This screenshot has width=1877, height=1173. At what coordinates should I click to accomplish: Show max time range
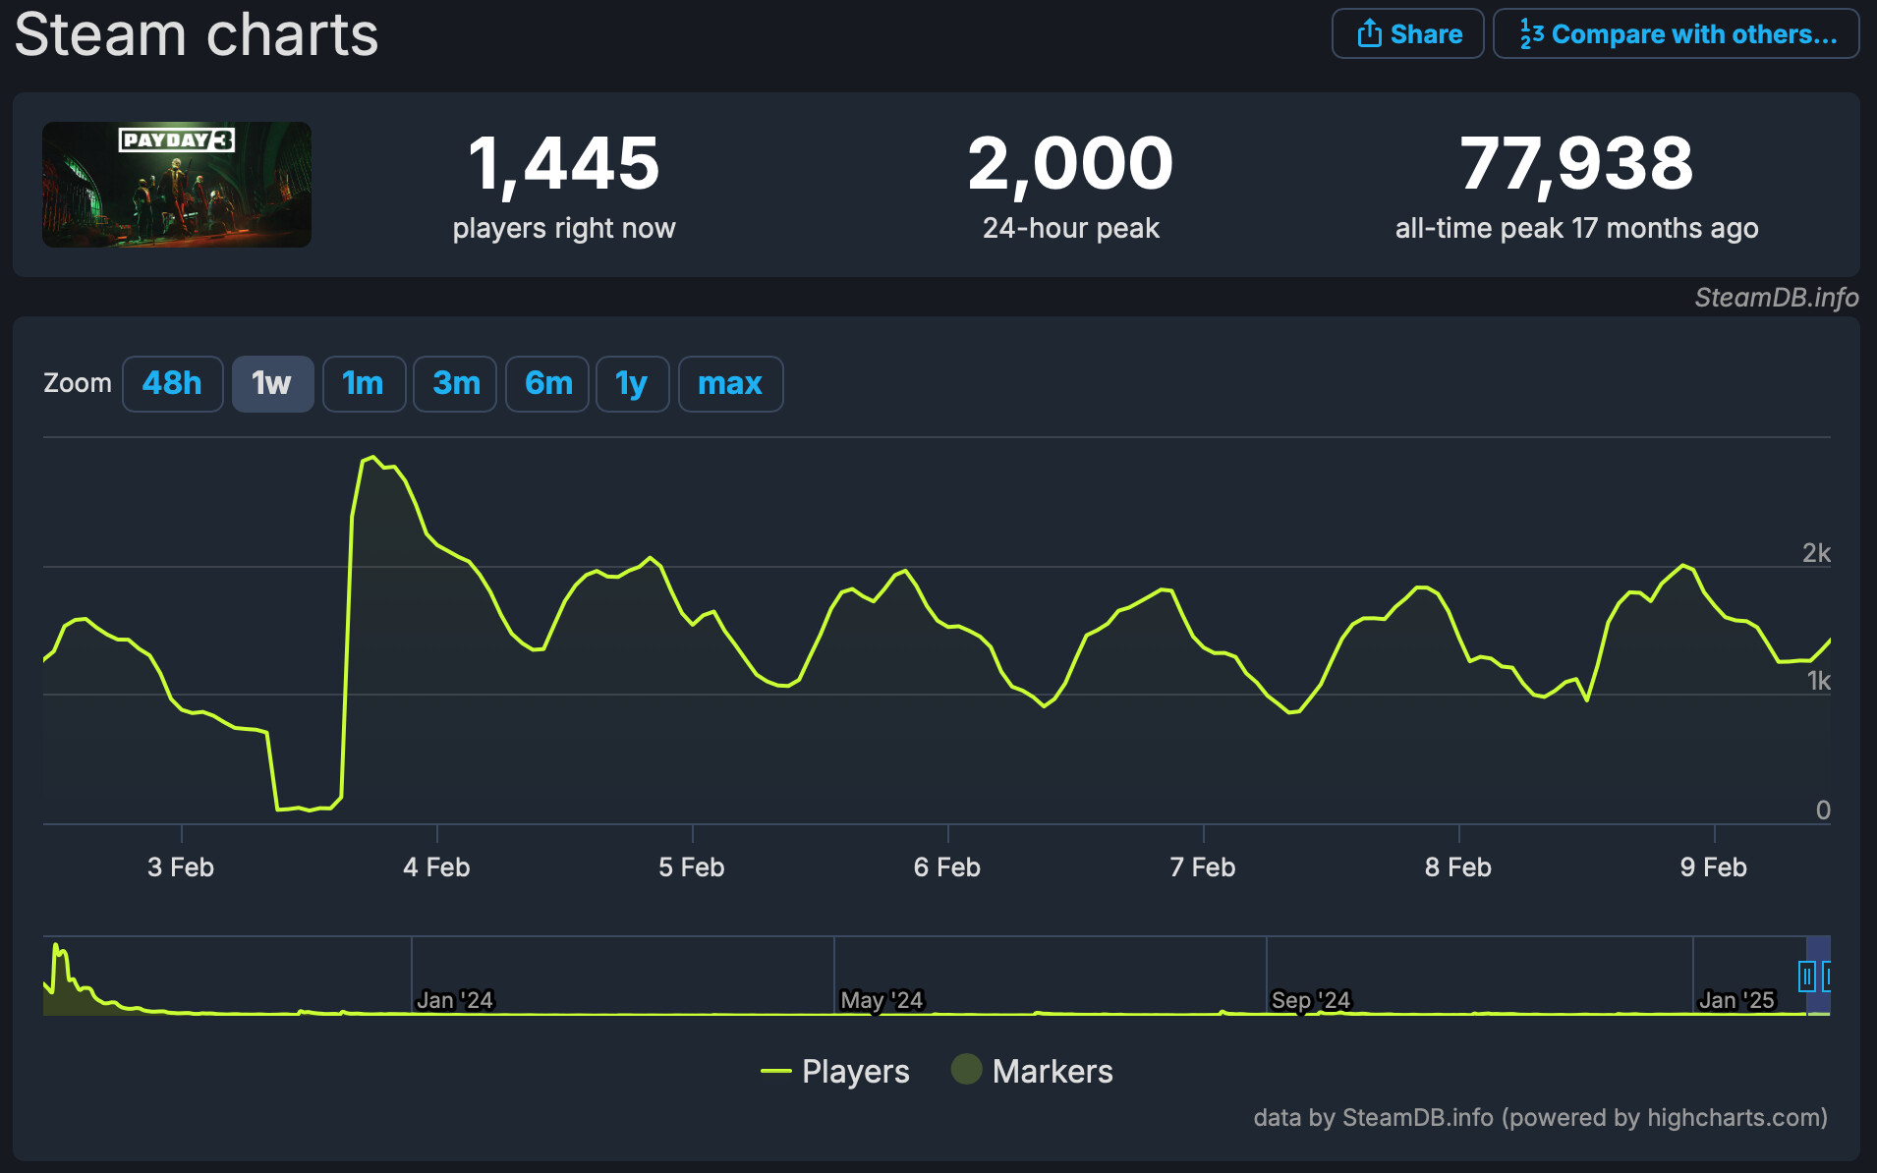pos(729,383)
